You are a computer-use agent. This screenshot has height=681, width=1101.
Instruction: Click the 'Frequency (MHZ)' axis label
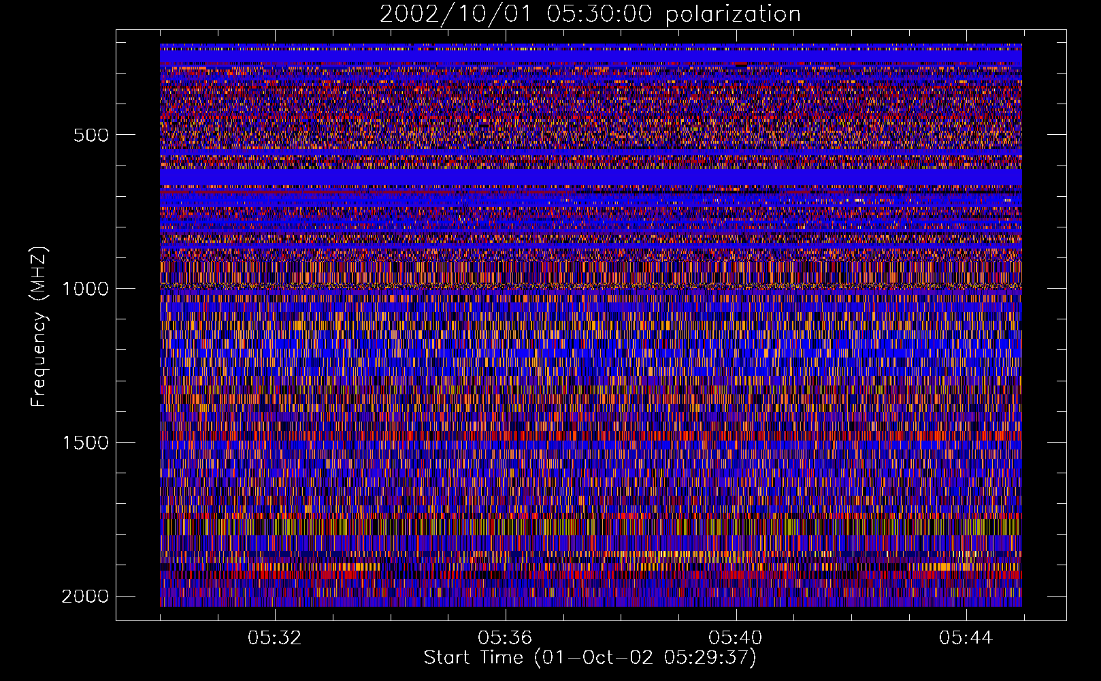[x=39, y=327]
